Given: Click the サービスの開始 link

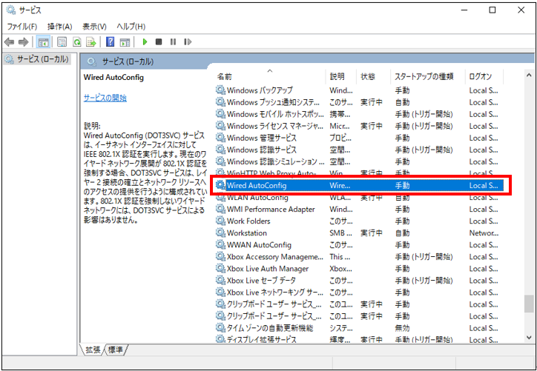Looking at the screenshot, I should tap(105, 98).
